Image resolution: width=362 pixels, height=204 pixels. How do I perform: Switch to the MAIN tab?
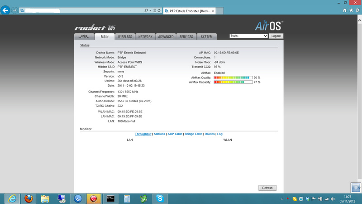coord(105,37)
